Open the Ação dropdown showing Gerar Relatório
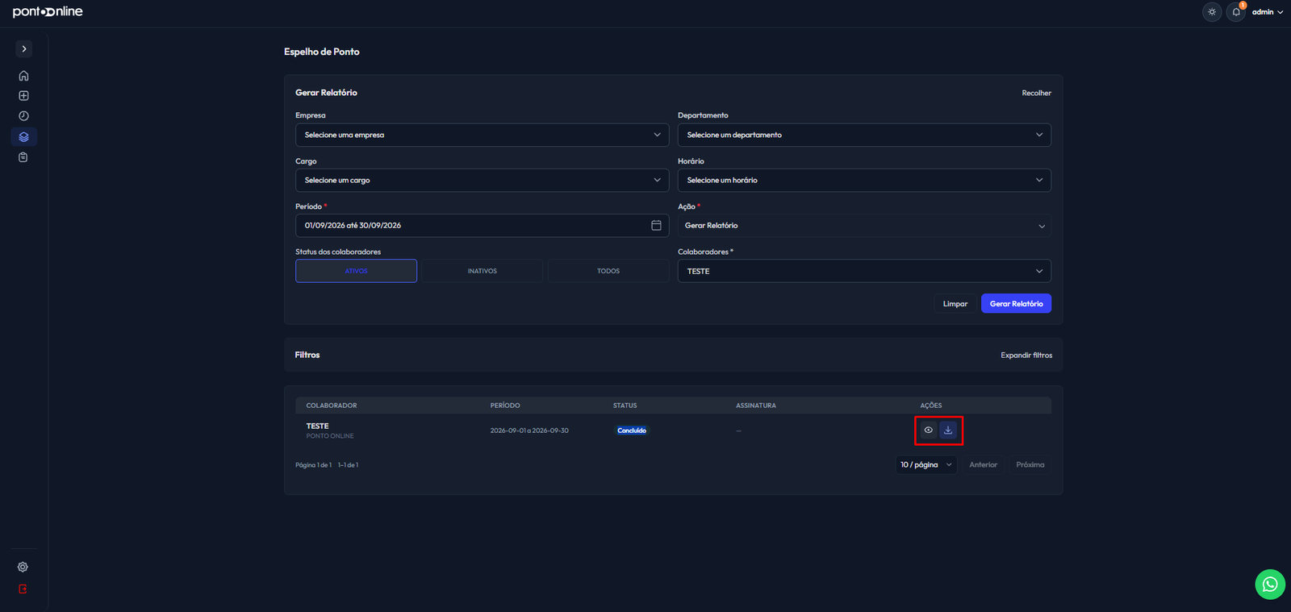 tap(864, 226)
